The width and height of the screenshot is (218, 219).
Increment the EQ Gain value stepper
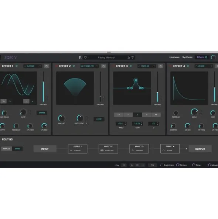click(142, 123)
